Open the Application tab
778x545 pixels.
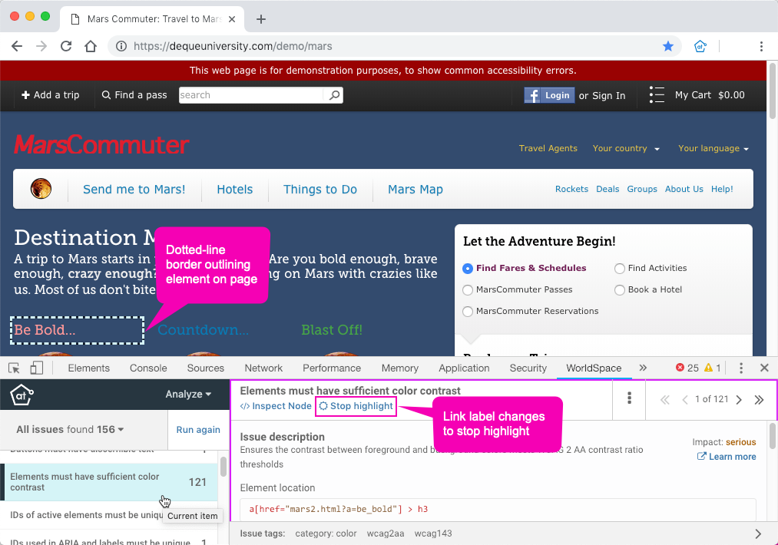pos(464,368)
